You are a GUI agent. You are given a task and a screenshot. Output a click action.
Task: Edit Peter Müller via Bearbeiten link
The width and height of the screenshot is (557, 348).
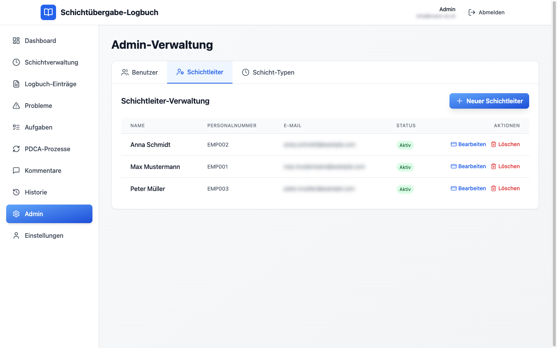[472, 188]
